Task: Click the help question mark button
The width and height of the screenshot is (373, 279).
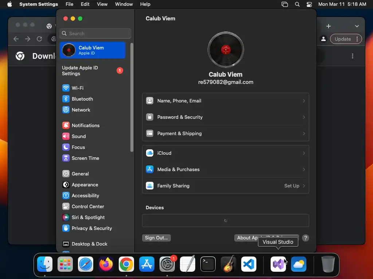Action: [306, 238]
